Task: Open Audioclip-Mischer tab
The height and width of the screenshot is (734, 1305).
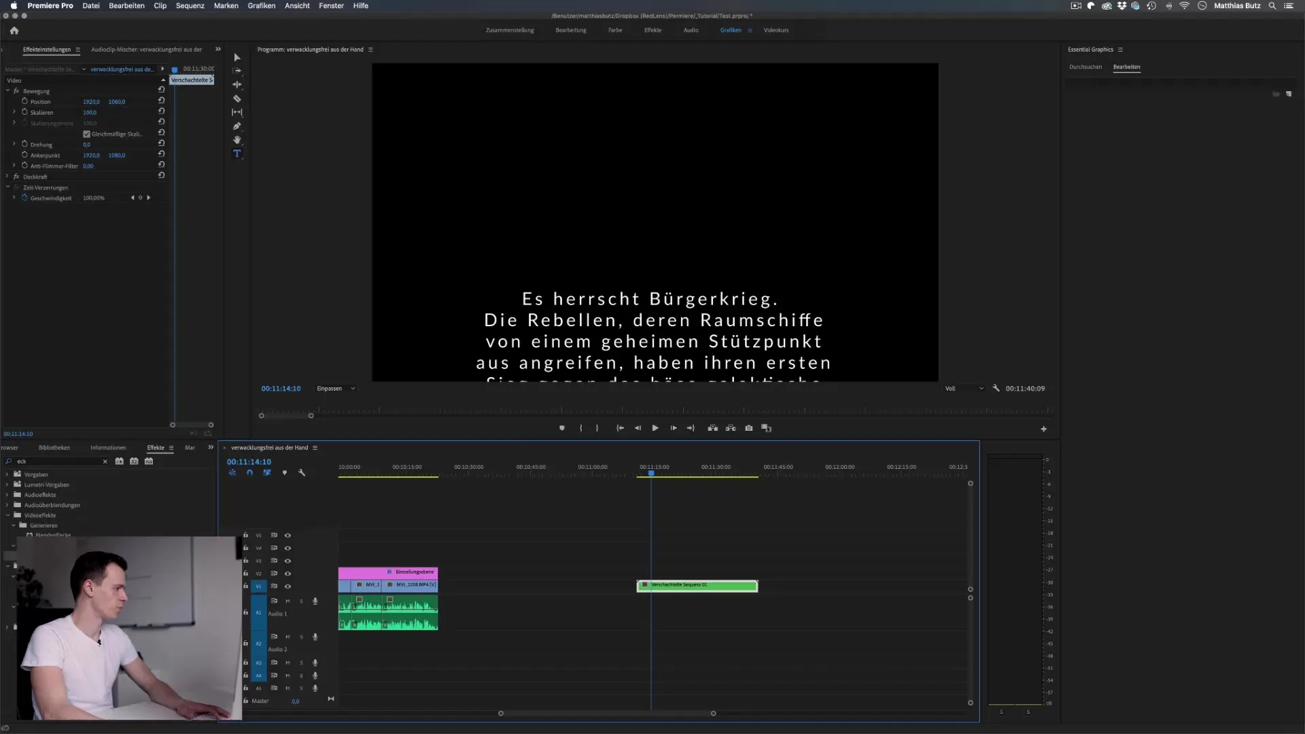Action: (x=146, y=50)
